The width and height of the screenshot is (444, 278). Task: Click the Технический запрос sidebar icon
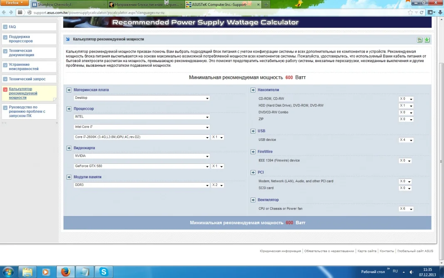(5, 79)
